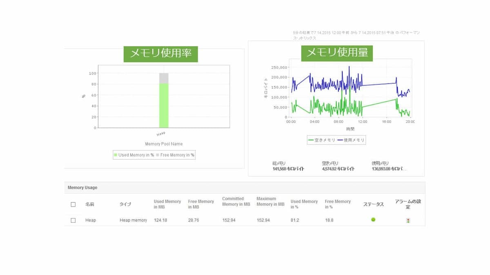Click the Memory Usage section header
The image size is (490, 275).
coord(82,187)
